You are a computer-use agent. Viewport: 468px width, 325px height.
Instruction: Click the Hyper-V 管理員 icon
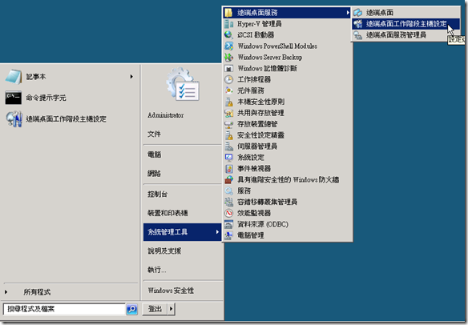coord(229,24)
